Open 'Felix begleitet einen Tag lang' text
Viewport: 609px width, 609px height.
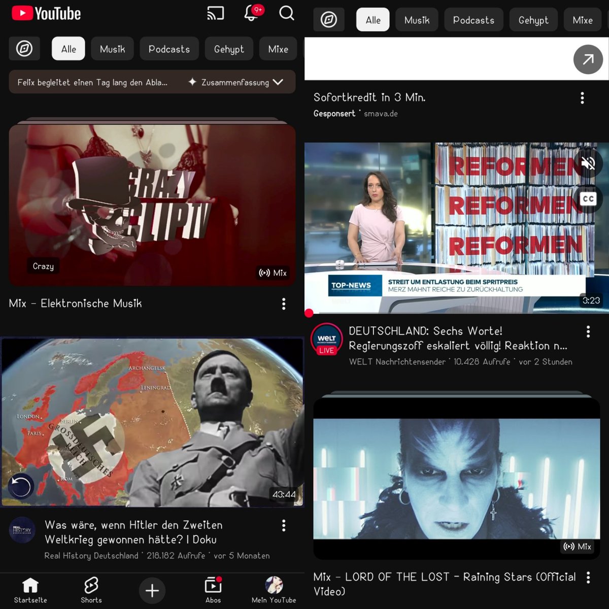92,82
